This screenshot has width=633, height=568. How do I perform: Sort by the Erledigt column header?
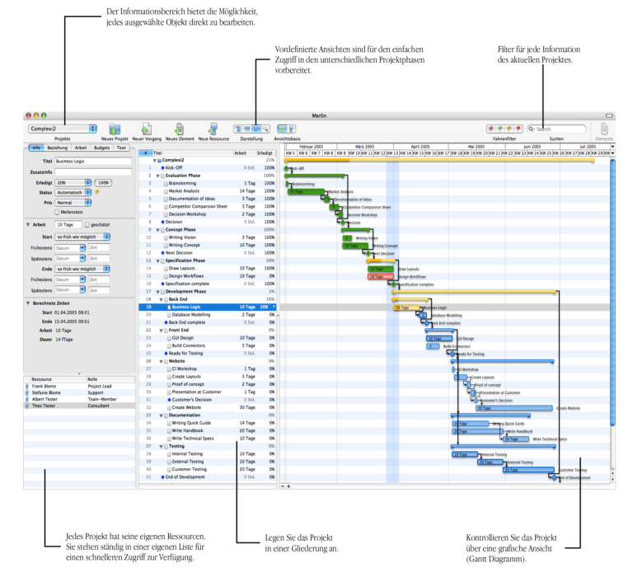[x=266, y=153]
